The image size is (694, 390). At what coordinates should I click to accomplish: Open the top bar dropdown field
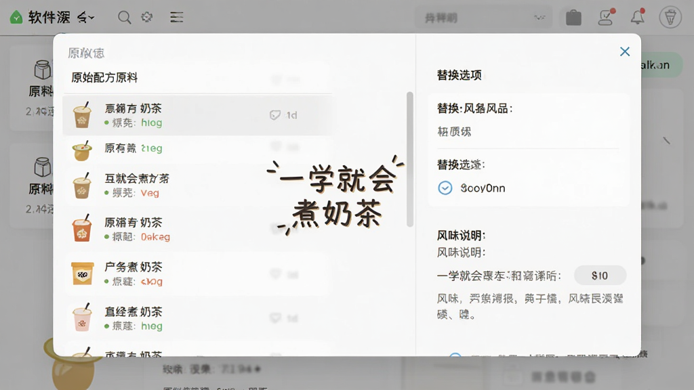483,18
